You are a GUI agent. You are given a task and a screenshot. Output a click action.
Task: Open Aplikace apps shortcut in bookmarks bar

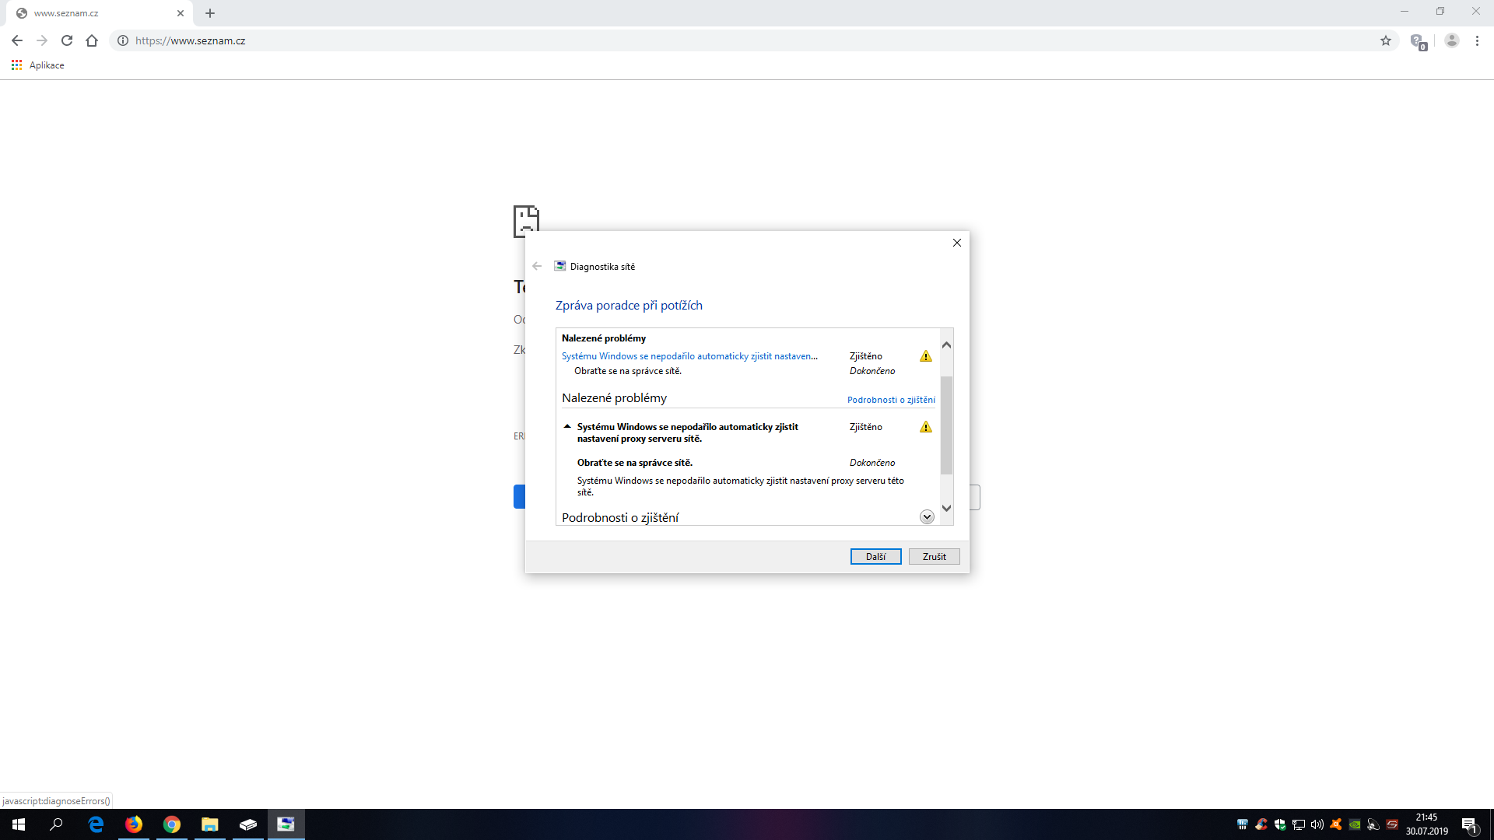tap(38, 65)
